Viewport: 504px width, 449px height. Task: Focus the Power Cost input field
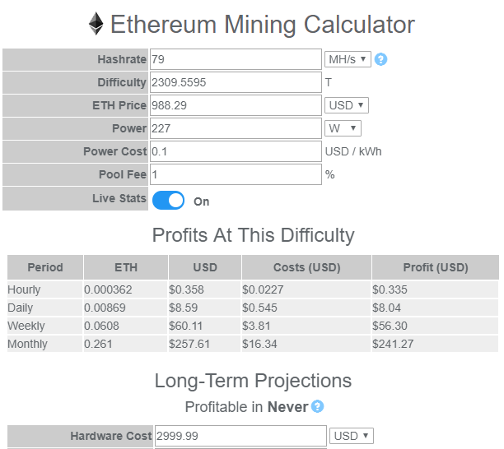pos(236,151)
